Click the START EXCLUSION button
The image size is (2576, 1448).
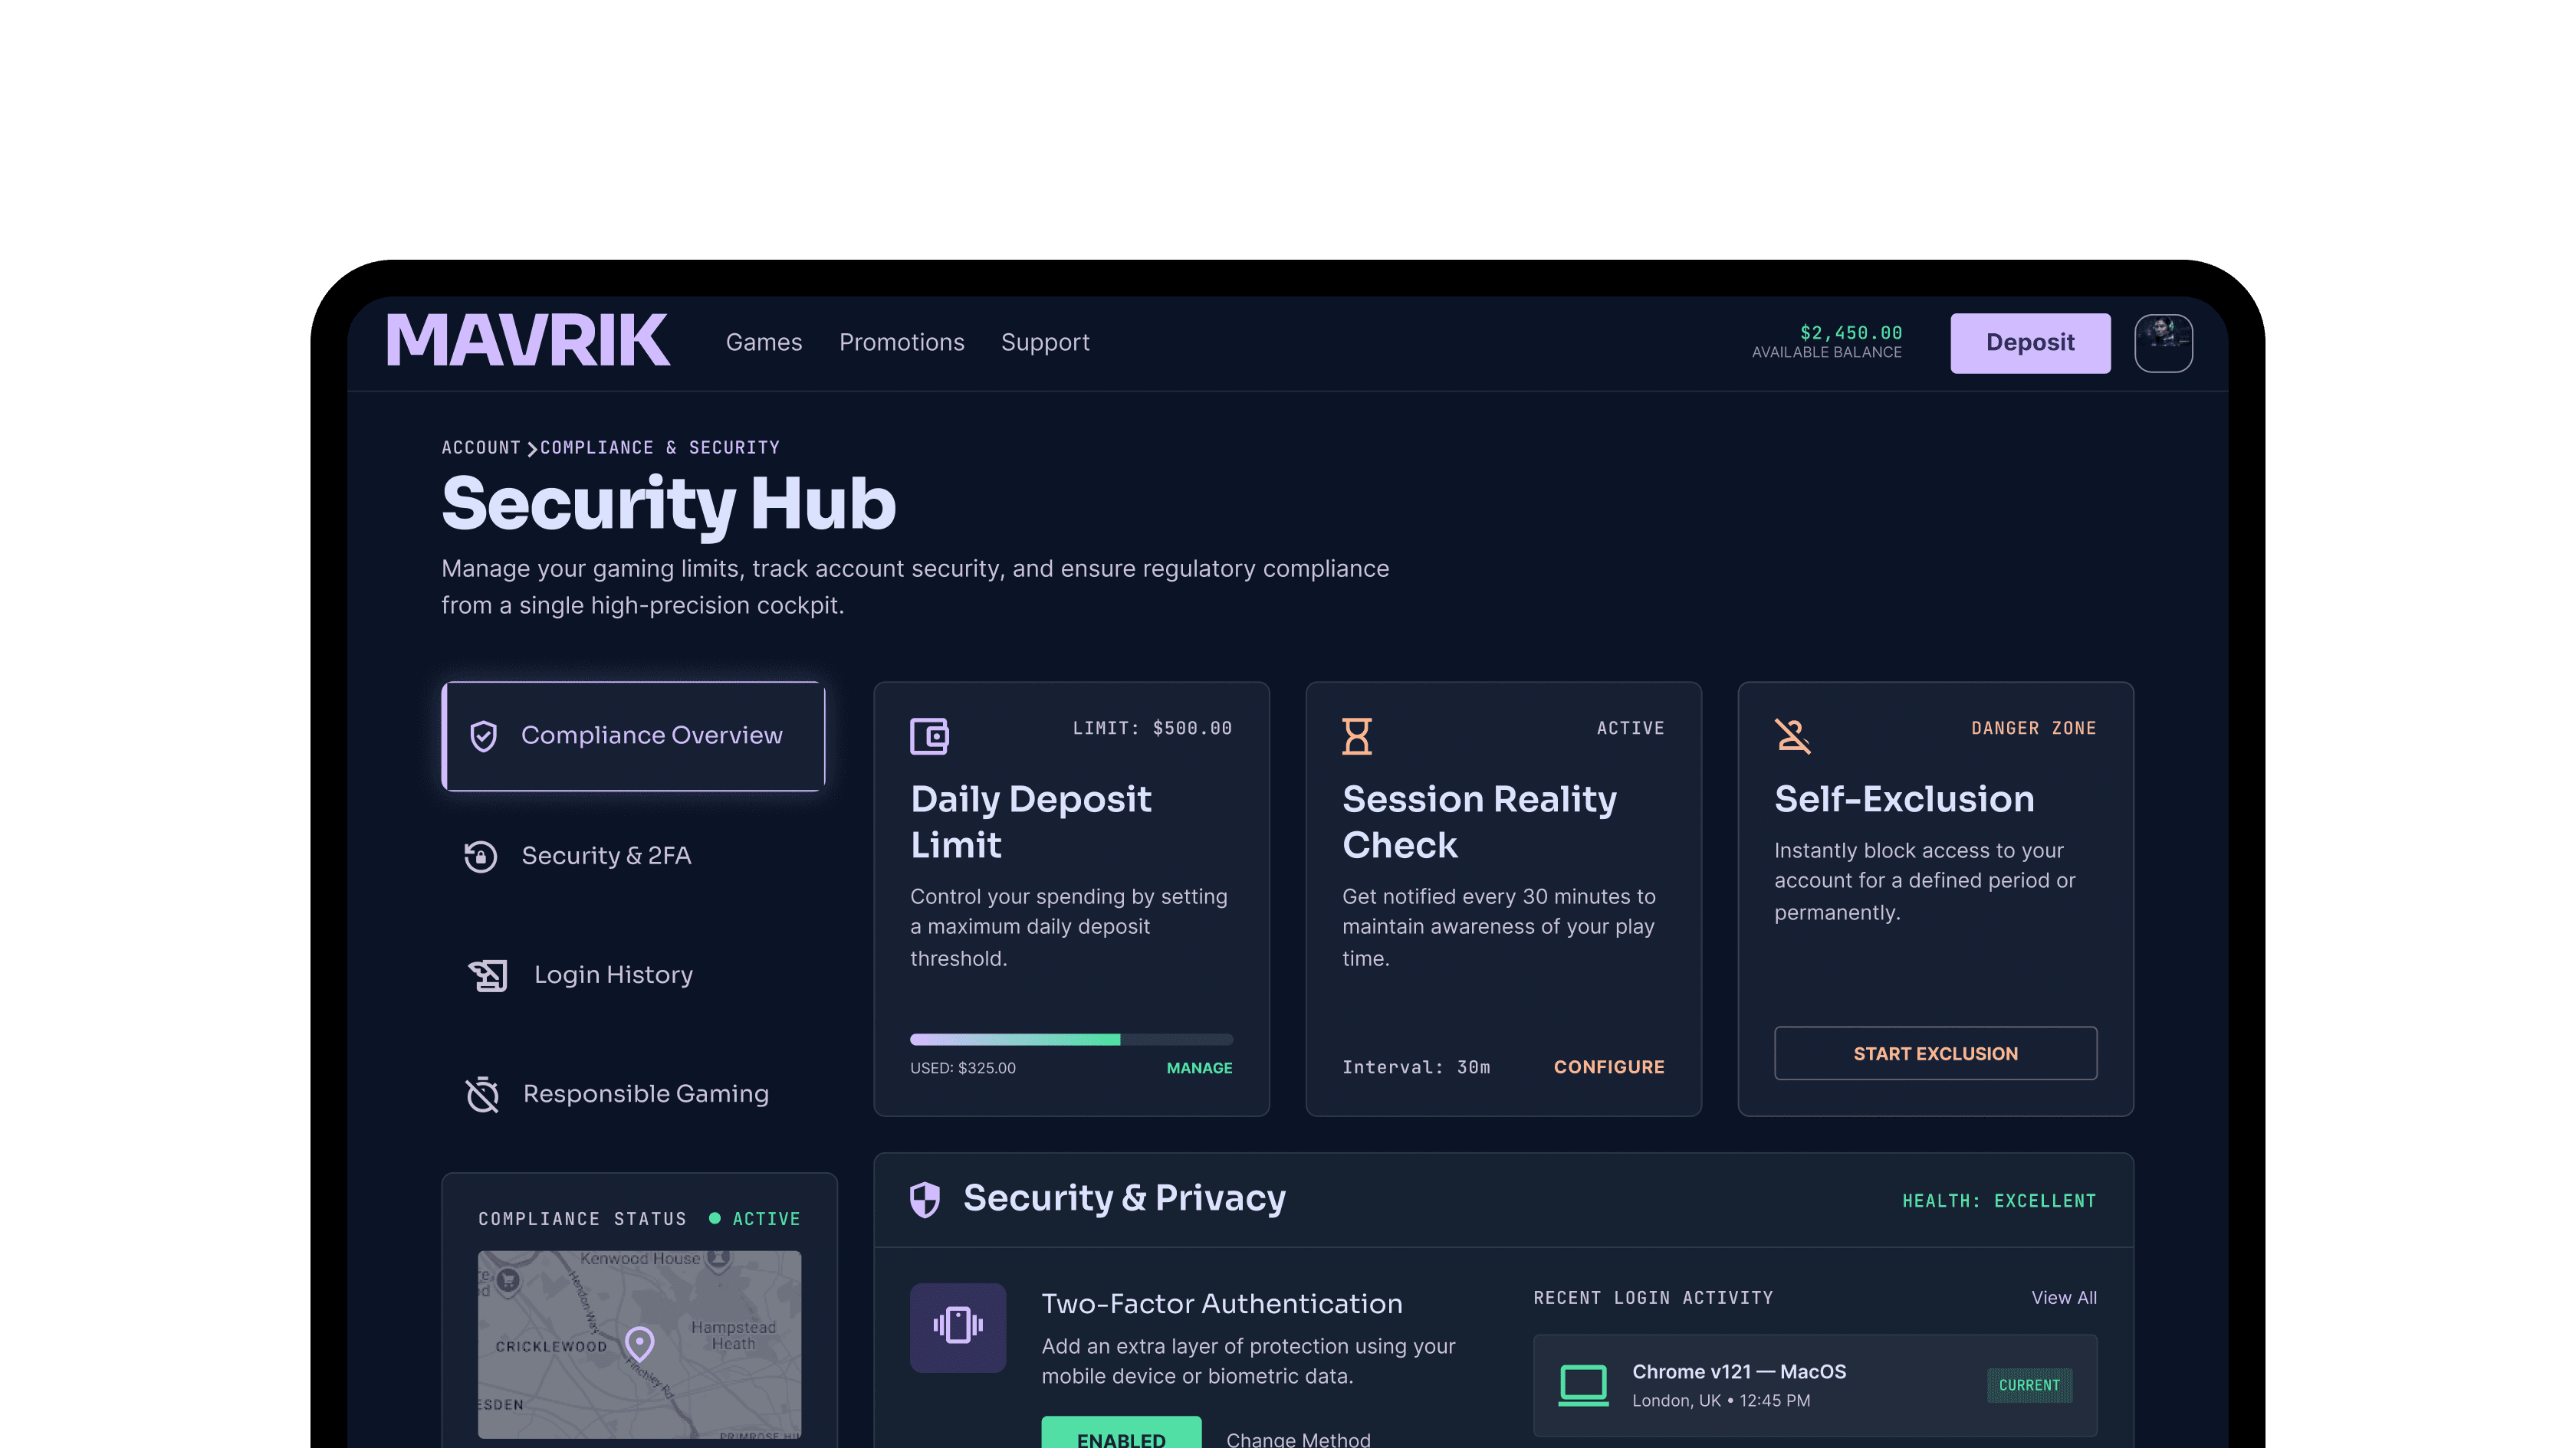(1935, 1053)
